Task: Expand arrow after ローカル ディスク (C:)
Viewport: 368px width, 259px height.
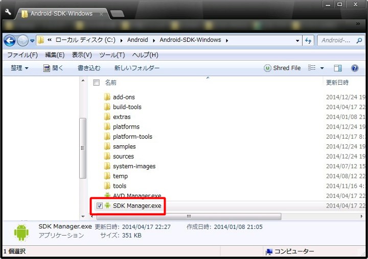Action: [x=121, y=40]
